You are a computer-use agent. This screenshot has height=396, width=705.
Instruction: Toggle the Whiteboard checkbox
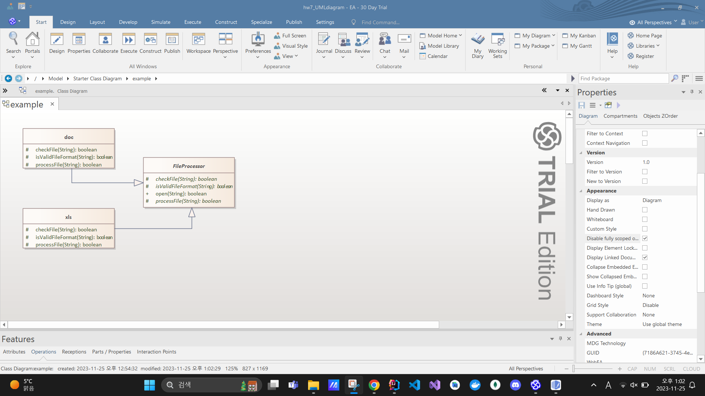(645, 219)
